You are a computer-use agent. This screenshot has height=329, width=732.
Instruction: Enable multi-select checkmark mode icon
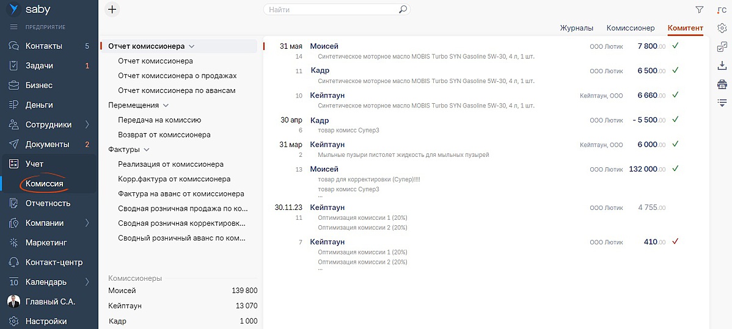(x=722, y=47)
